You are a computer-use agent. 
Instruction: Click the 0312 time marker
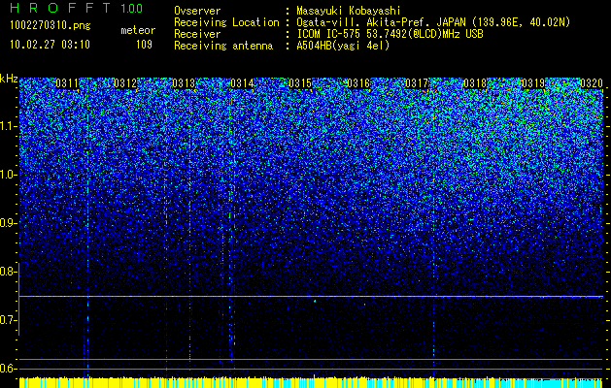tap(125, 83)
